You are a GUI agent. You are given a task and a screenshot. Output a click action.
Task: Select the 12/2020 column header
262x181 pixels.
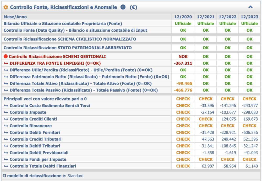tap(183, 17)
